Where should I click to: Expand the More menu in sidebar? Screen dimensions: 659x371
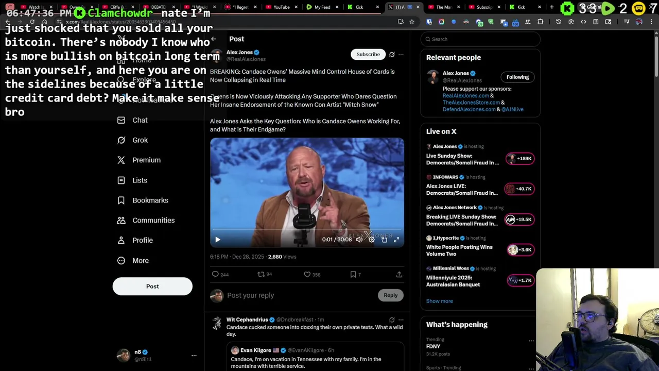click(133, 261)
